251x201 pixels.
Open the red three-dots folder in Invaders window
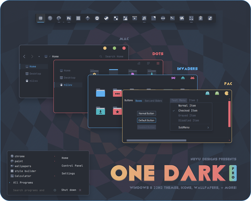click(x=117, y=93)
